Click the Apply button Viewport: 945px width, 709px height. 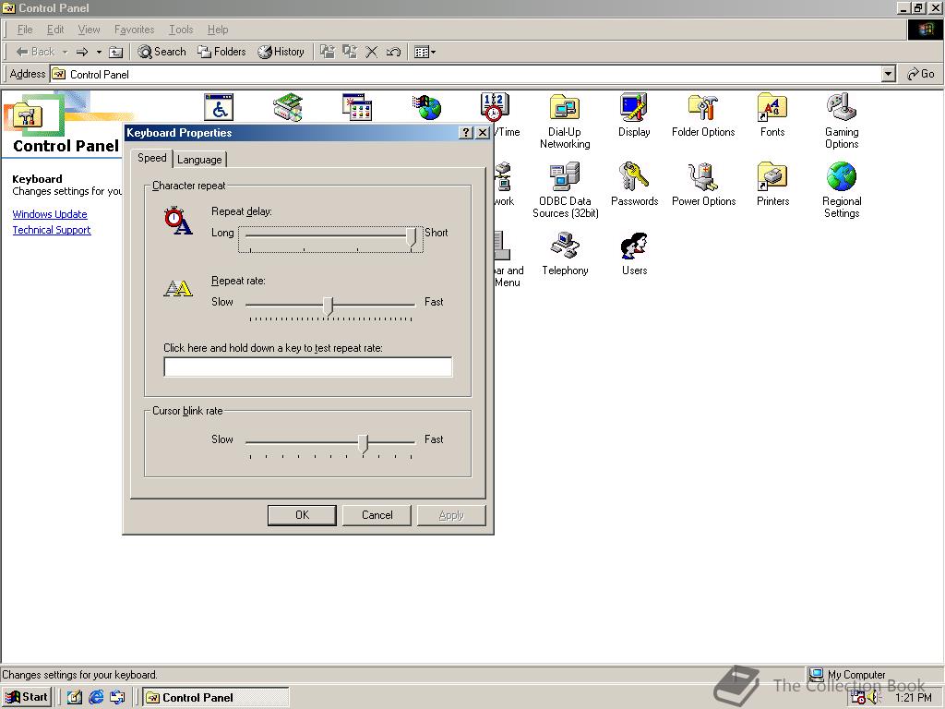451,515
